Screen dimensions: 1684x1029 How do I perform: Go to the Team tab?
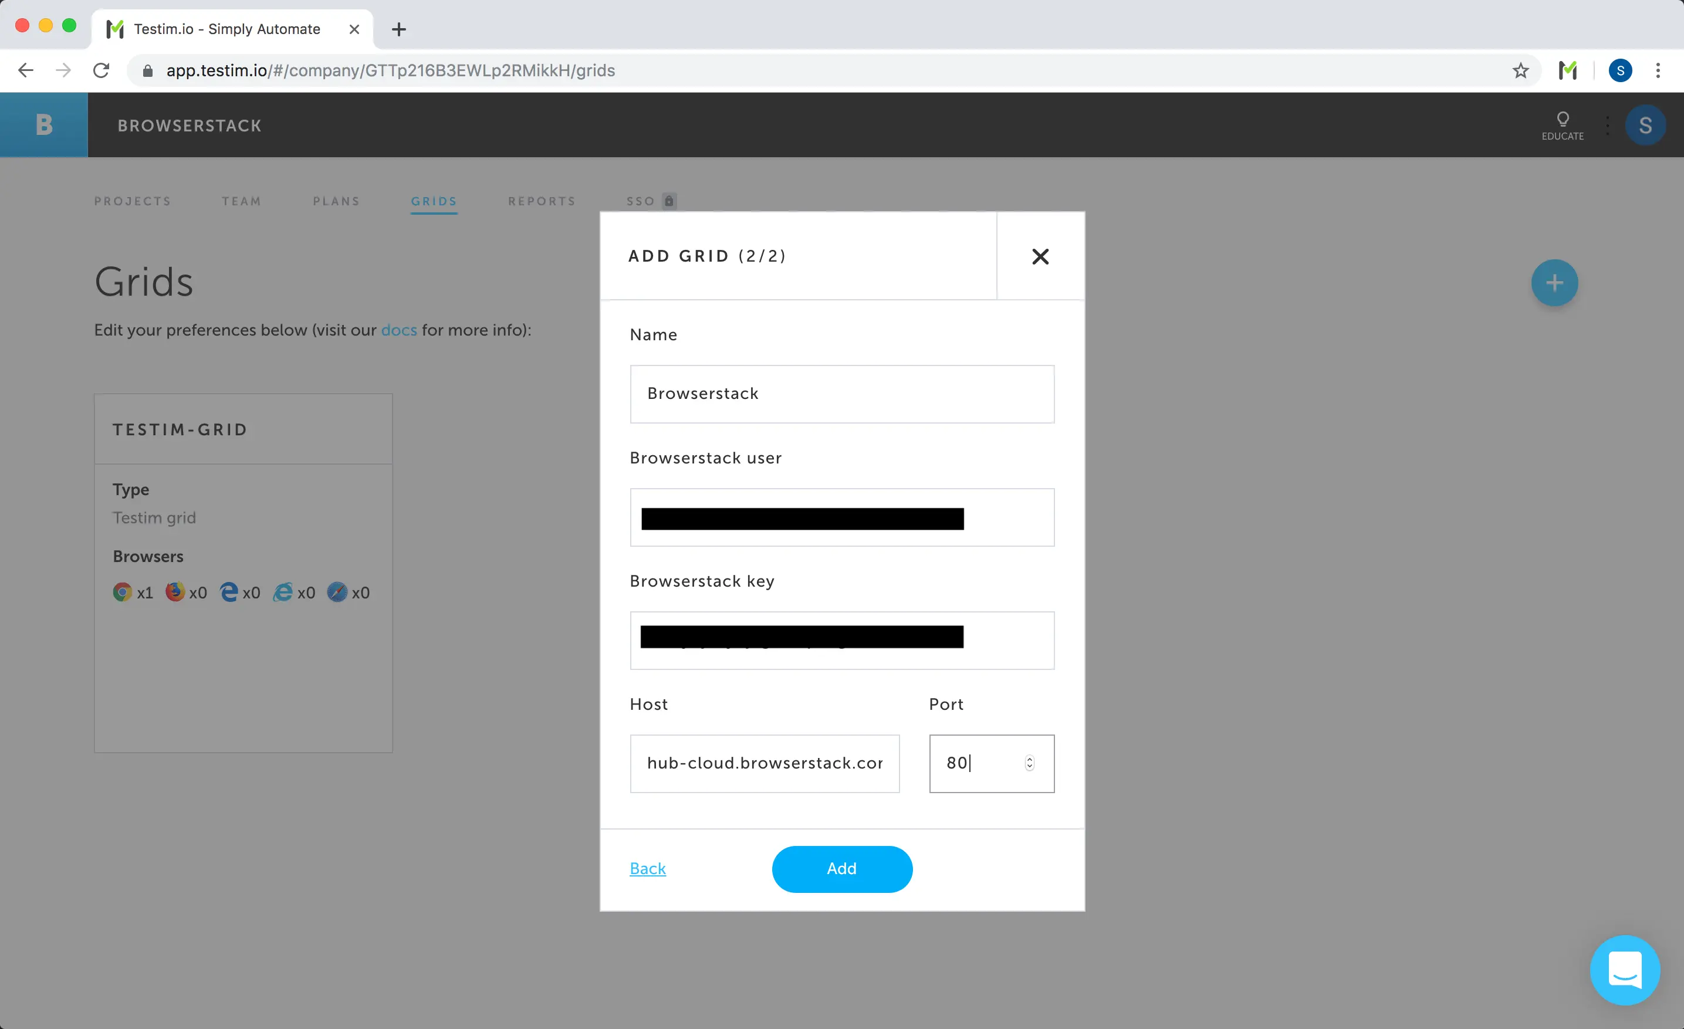pyautogui.click(x=241, y=201)
